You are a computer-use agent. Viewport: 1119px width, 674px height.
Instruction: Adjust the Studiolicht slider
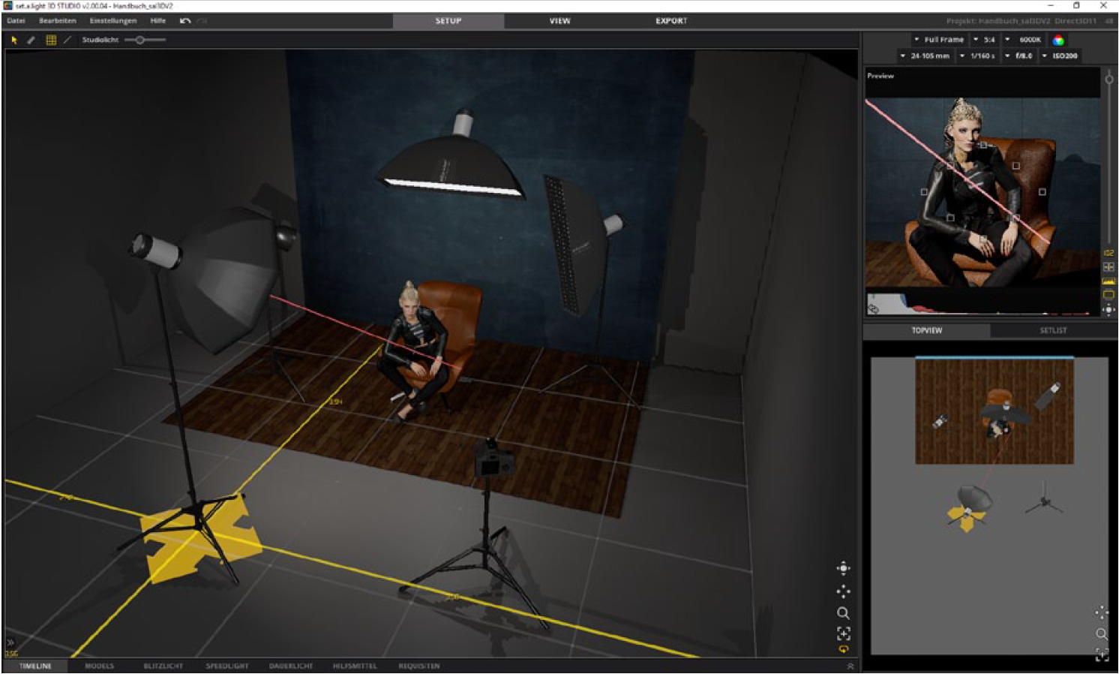point(140,41)
